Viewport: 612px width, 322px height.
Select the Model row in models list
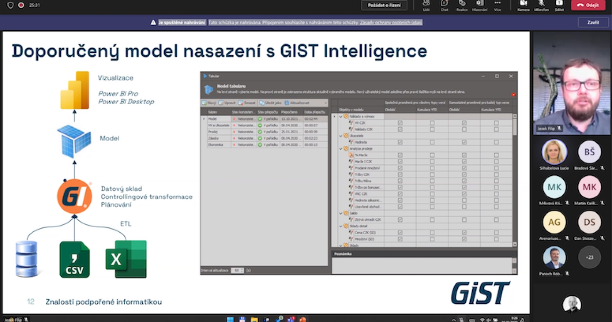264,119
